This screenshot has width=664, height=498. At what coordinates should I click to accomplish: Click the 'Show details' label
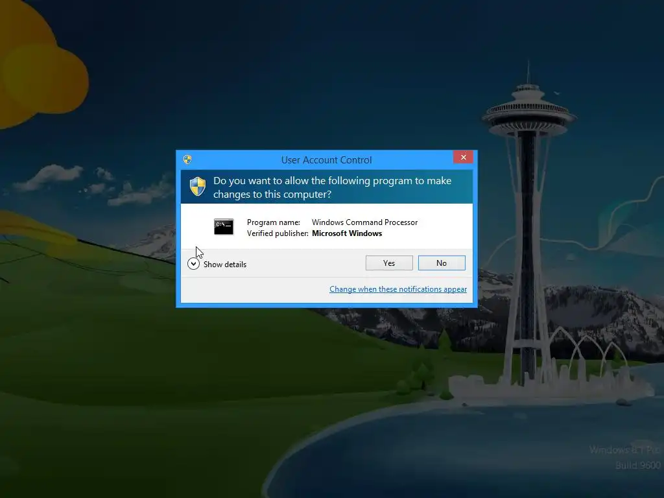[x=225, y=265]
